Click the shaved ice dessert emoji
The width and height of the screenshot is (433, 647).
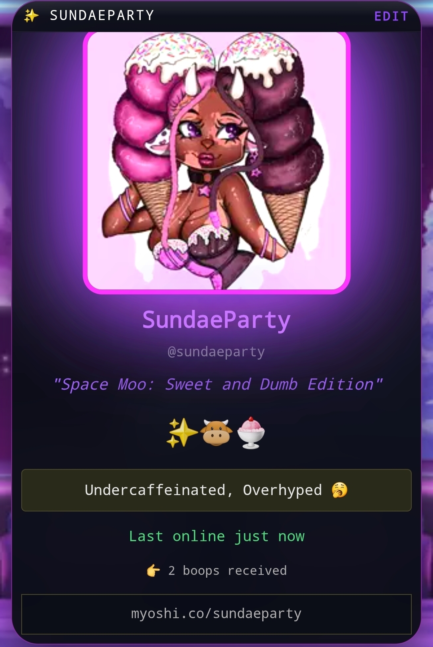click(251, 433)
